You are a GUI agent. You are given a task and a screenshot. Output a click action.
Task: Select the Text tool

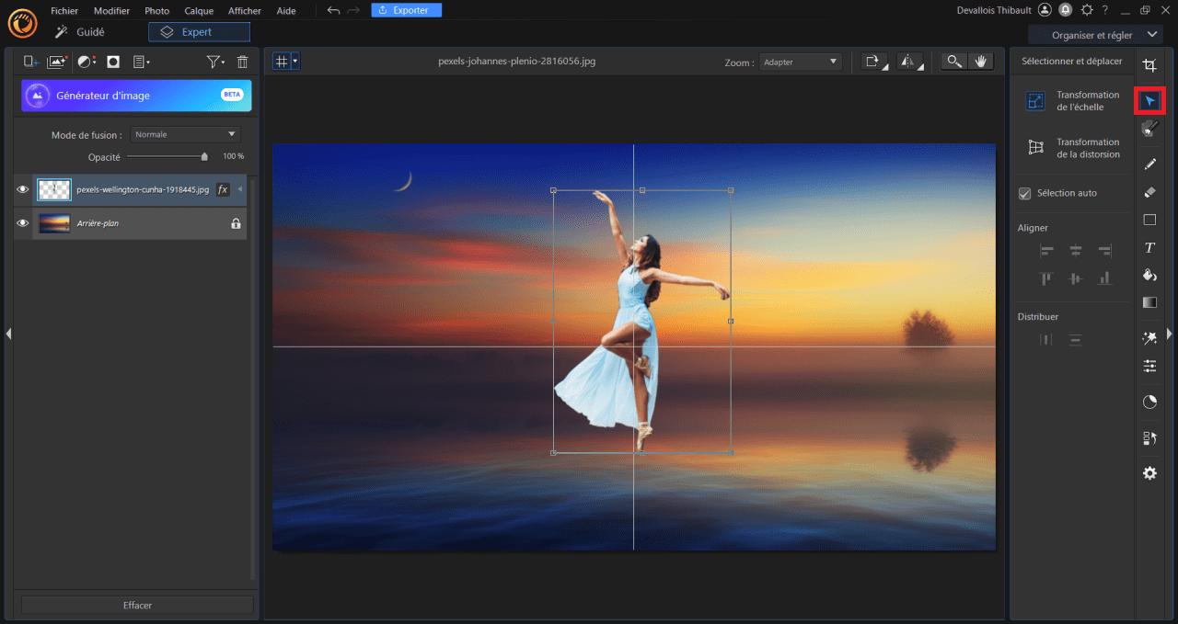(x=1149, y=248)
